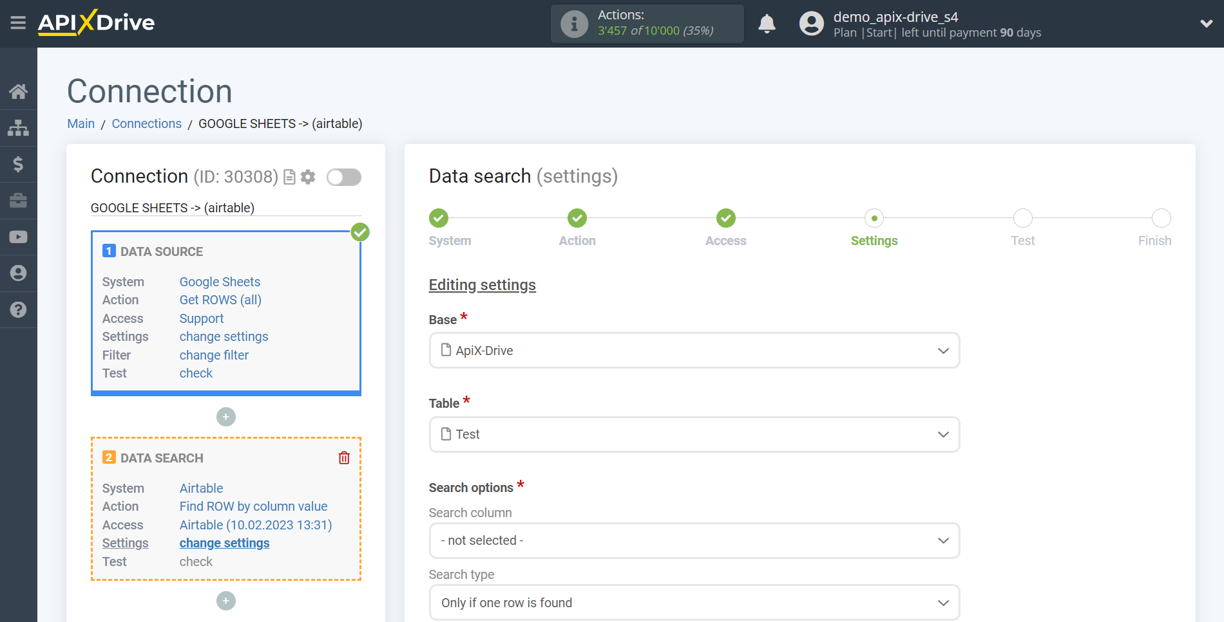The width and height of the screenshot is (1224, 622).
Task: Add block after Data Search
Action: coord(226,601)
